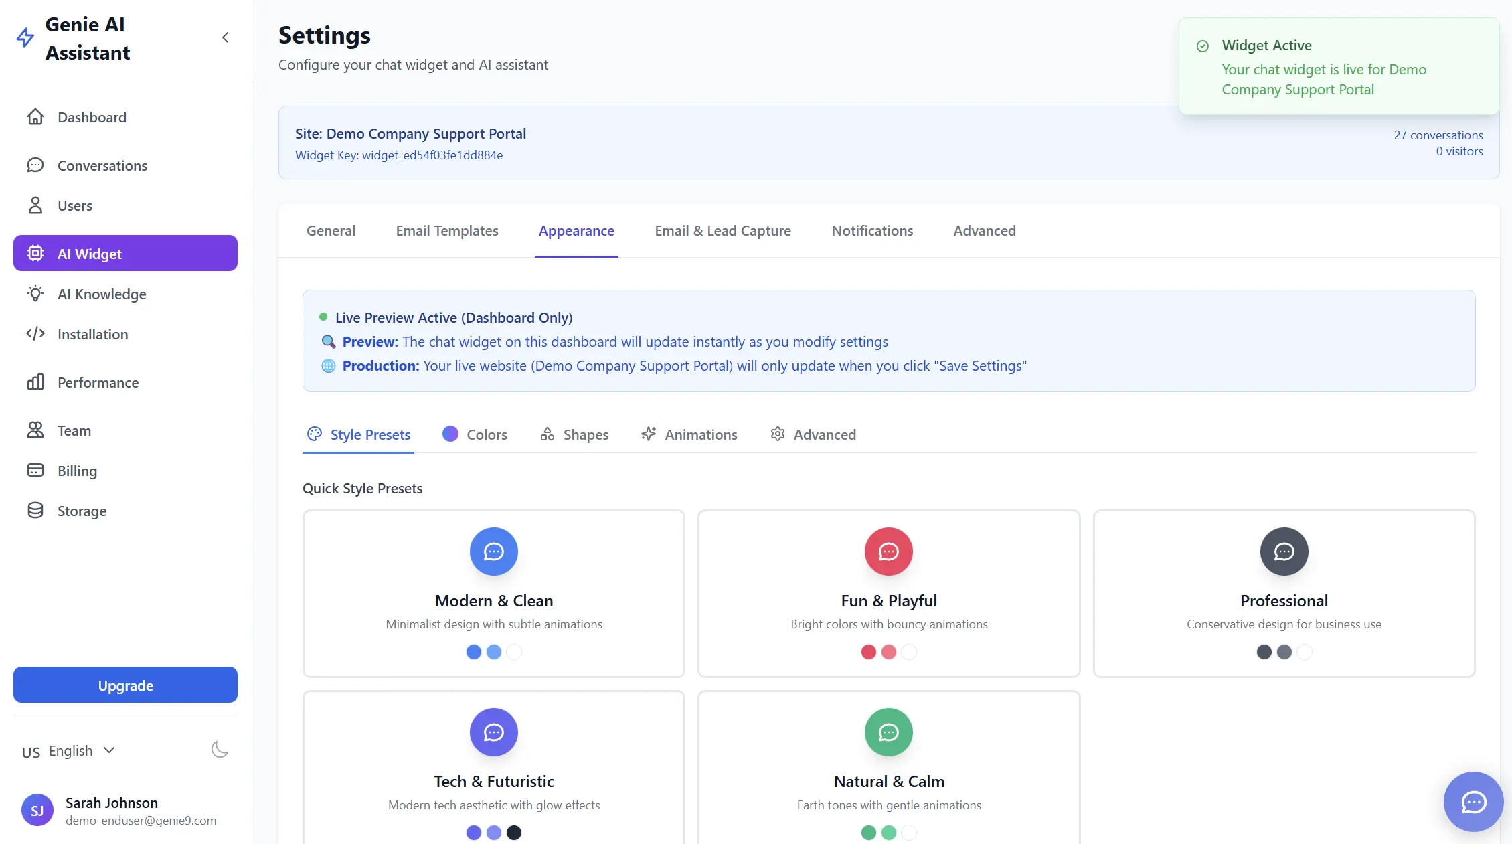Screen dimensions: 1512x844
Task: Open the Email & Lead Capture tab
Action: 723,230
